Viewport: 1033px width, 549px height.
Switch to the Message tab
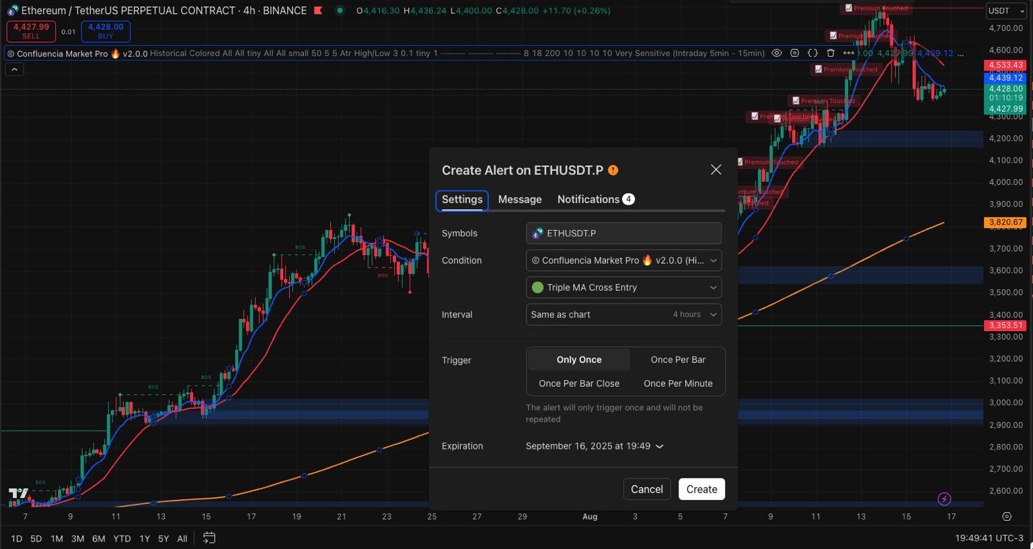(x=520, y=200)
